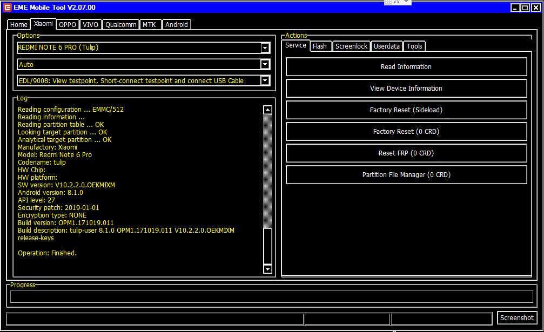Click the 'Reading configuration ... EMMC/512' log line
The height and width of the screenshot is (332, 544).
click(71, 110)
